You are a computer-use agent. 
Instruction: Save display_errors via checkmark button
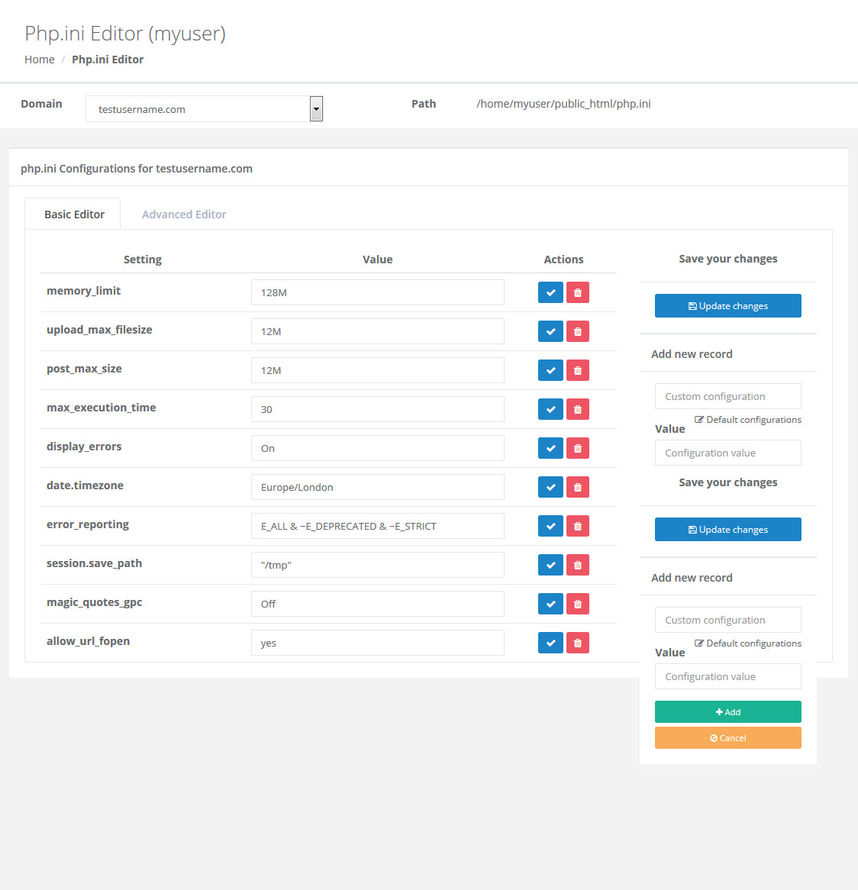pos(550,448)
